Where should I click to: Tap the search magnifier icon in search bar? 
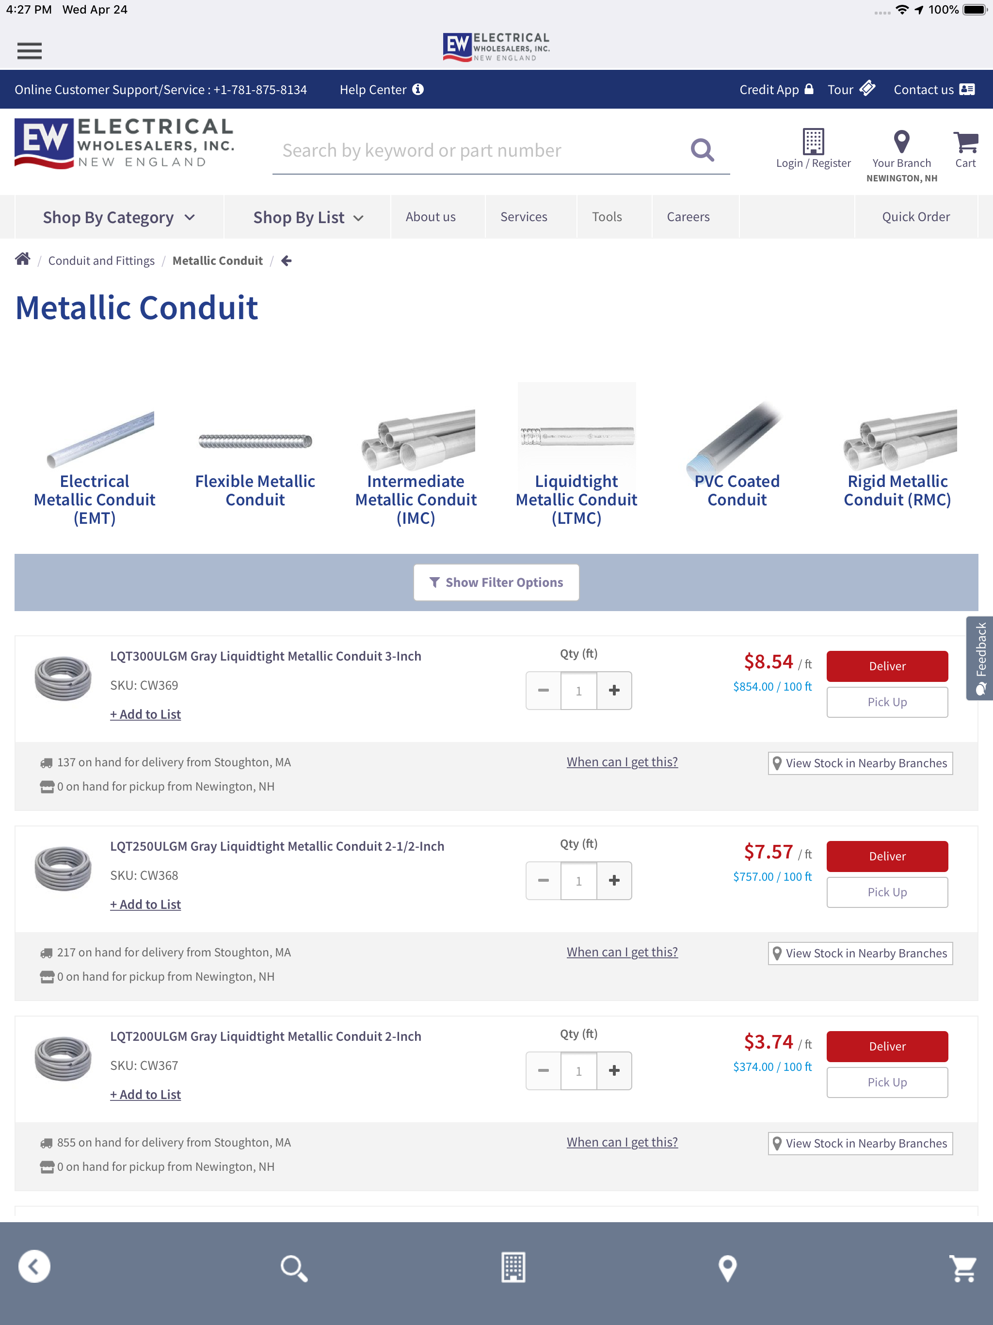pyautogui.click(x=702, y=150)
